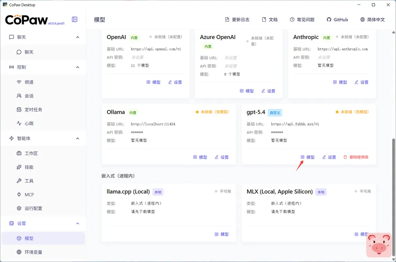Open the 工作区 workspace page

tap(43, 154)
